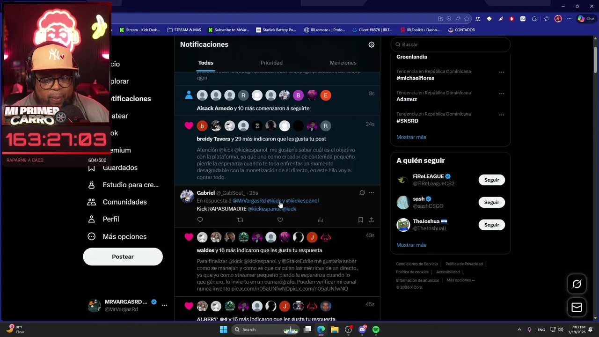Viewport: 599px width, 337px height.
Task: Open Estudio para creadores in sidebar
Action: pyautogui.click(x=124, y=185)
